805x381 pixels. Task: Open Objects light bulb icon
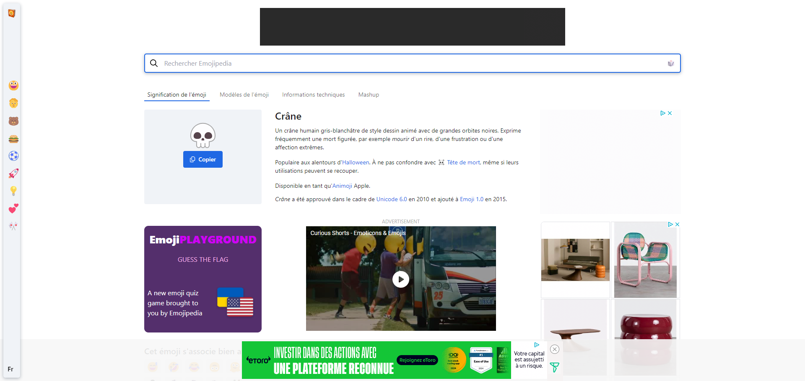click(13, 191)
